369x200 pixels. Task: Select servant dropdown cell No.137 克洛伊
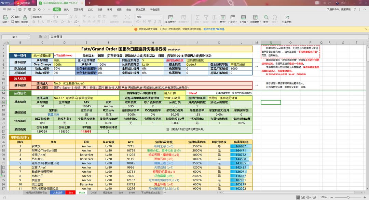click(86, 98)
